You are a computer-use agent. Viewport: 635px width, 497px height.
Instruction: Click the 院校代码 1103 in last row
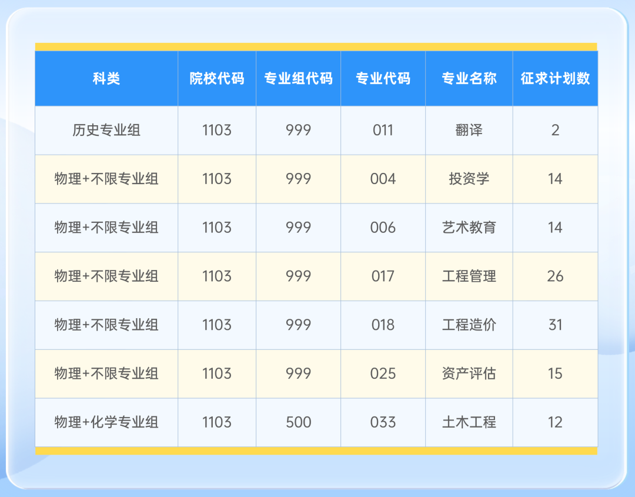(216, 422)
